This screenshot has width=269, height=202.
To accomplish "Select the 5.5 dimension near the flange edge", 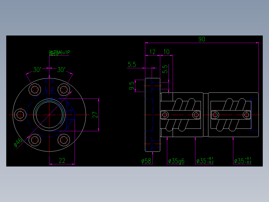I will [132, 64].
